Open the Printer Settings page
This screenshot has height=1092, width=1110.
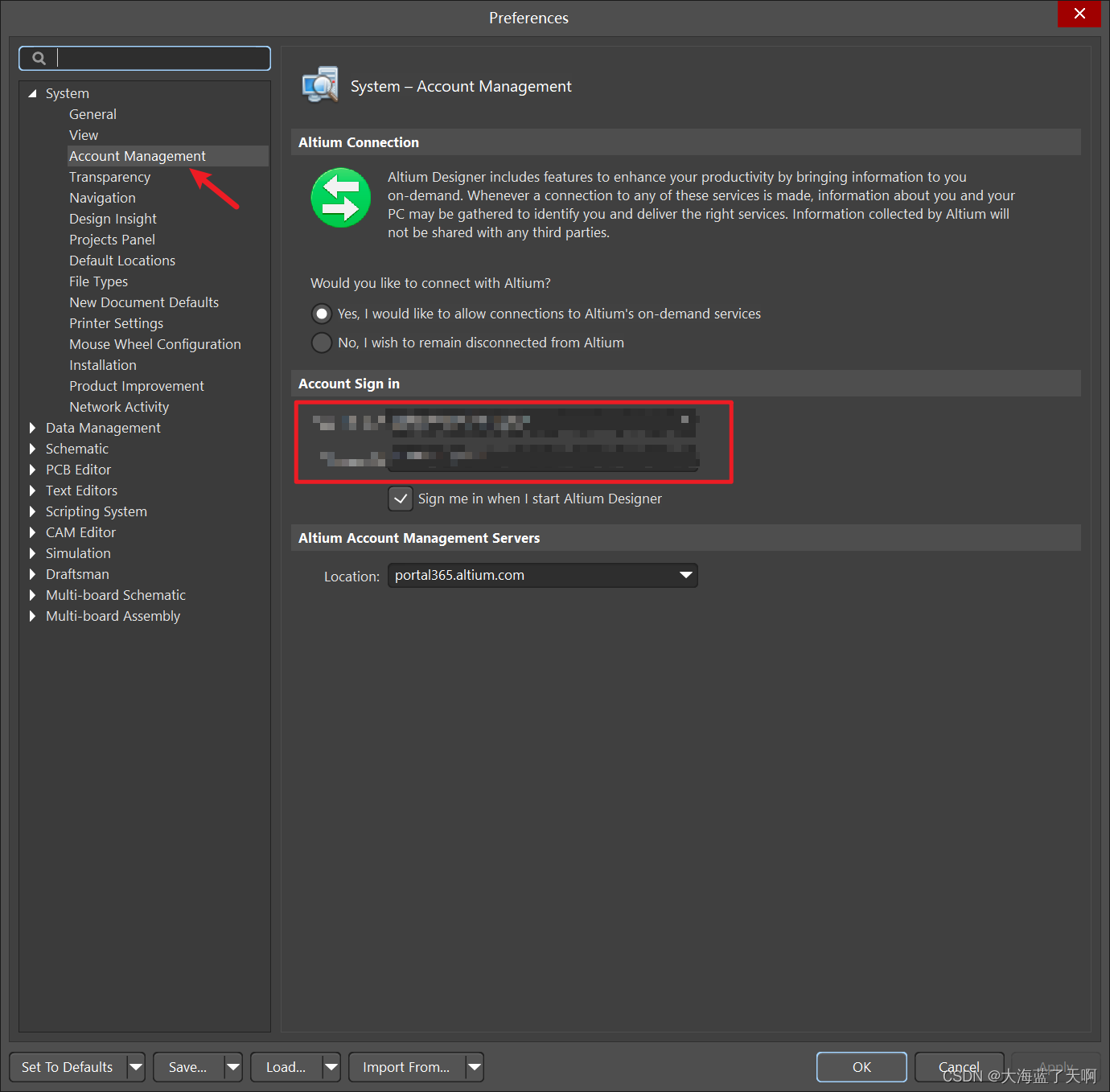coord(116,323)
